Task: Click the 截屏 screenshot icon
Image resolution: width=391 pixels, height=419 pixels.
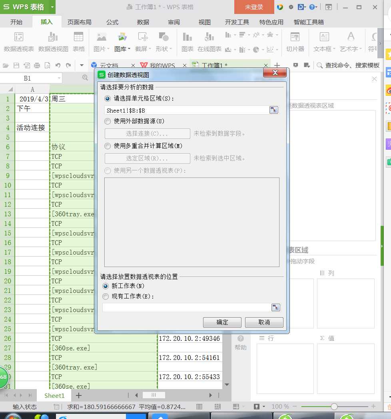Action: tap(143, 37)
